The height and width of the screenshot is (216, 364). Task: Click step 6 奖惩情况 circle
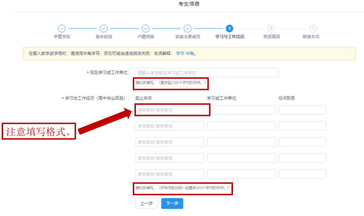click(271, 29)
